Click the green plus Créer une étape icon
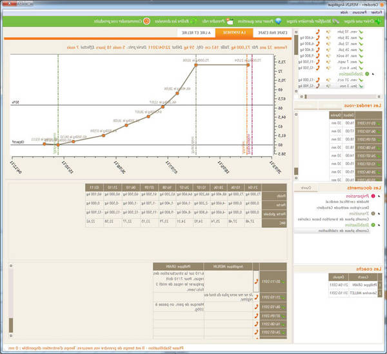387x354 pixels. click(x=378, y=21)
